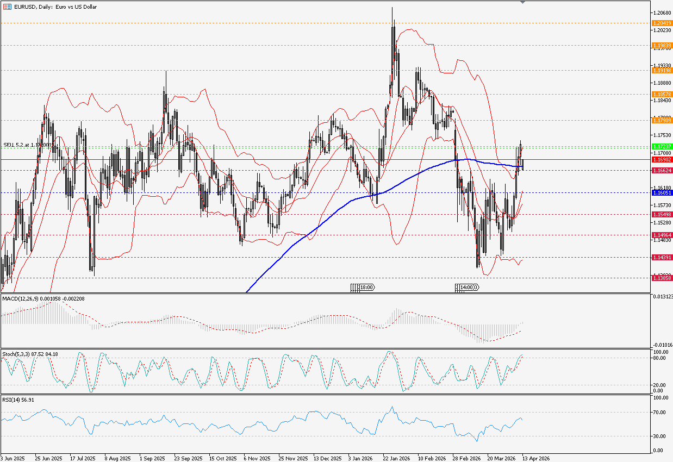Viewport: 673px width, 462px height.
Task: Click the 18:00 event marker flag
Action: [362, 287]
